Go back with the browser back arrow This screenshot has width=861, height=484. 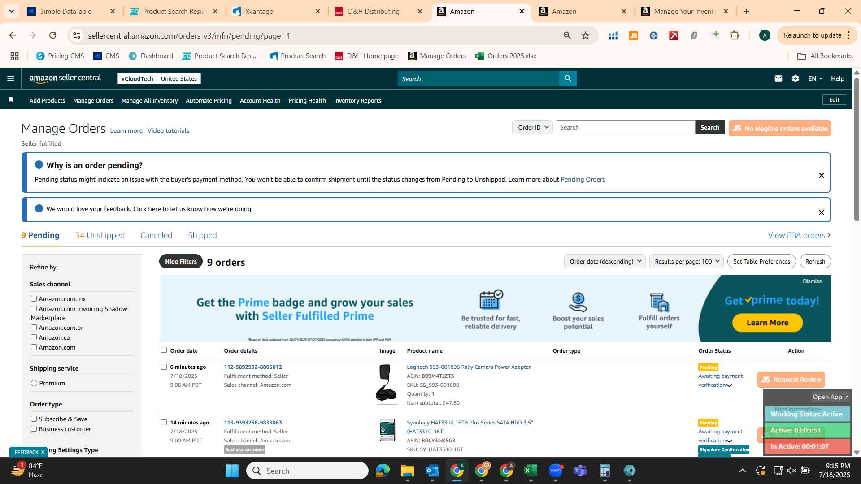click(13, 35)
